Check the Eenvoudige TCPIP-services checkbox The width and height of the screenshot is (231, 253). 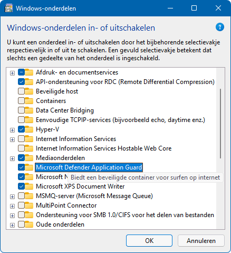tap(21, 120)
